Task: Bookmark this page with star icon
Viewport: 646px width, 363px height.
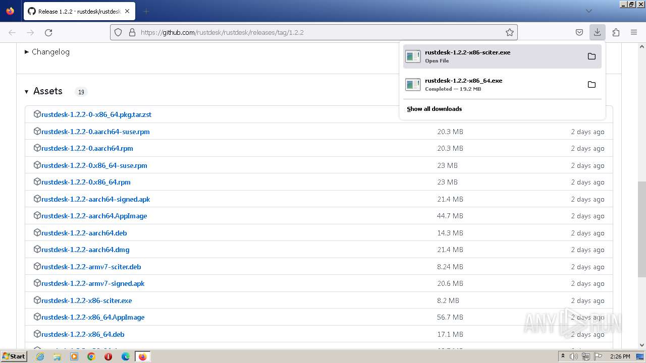Action: (510, 32)
